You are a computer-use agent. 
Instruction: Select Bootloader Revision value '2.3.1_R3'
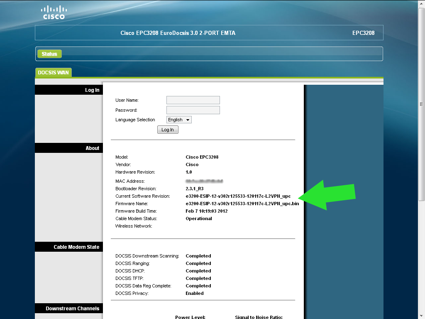(x=195, y=189)
